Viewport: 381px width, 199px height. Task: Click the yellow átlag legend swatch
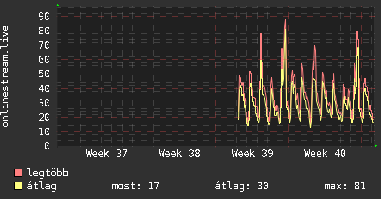click(x=18, y=186)
